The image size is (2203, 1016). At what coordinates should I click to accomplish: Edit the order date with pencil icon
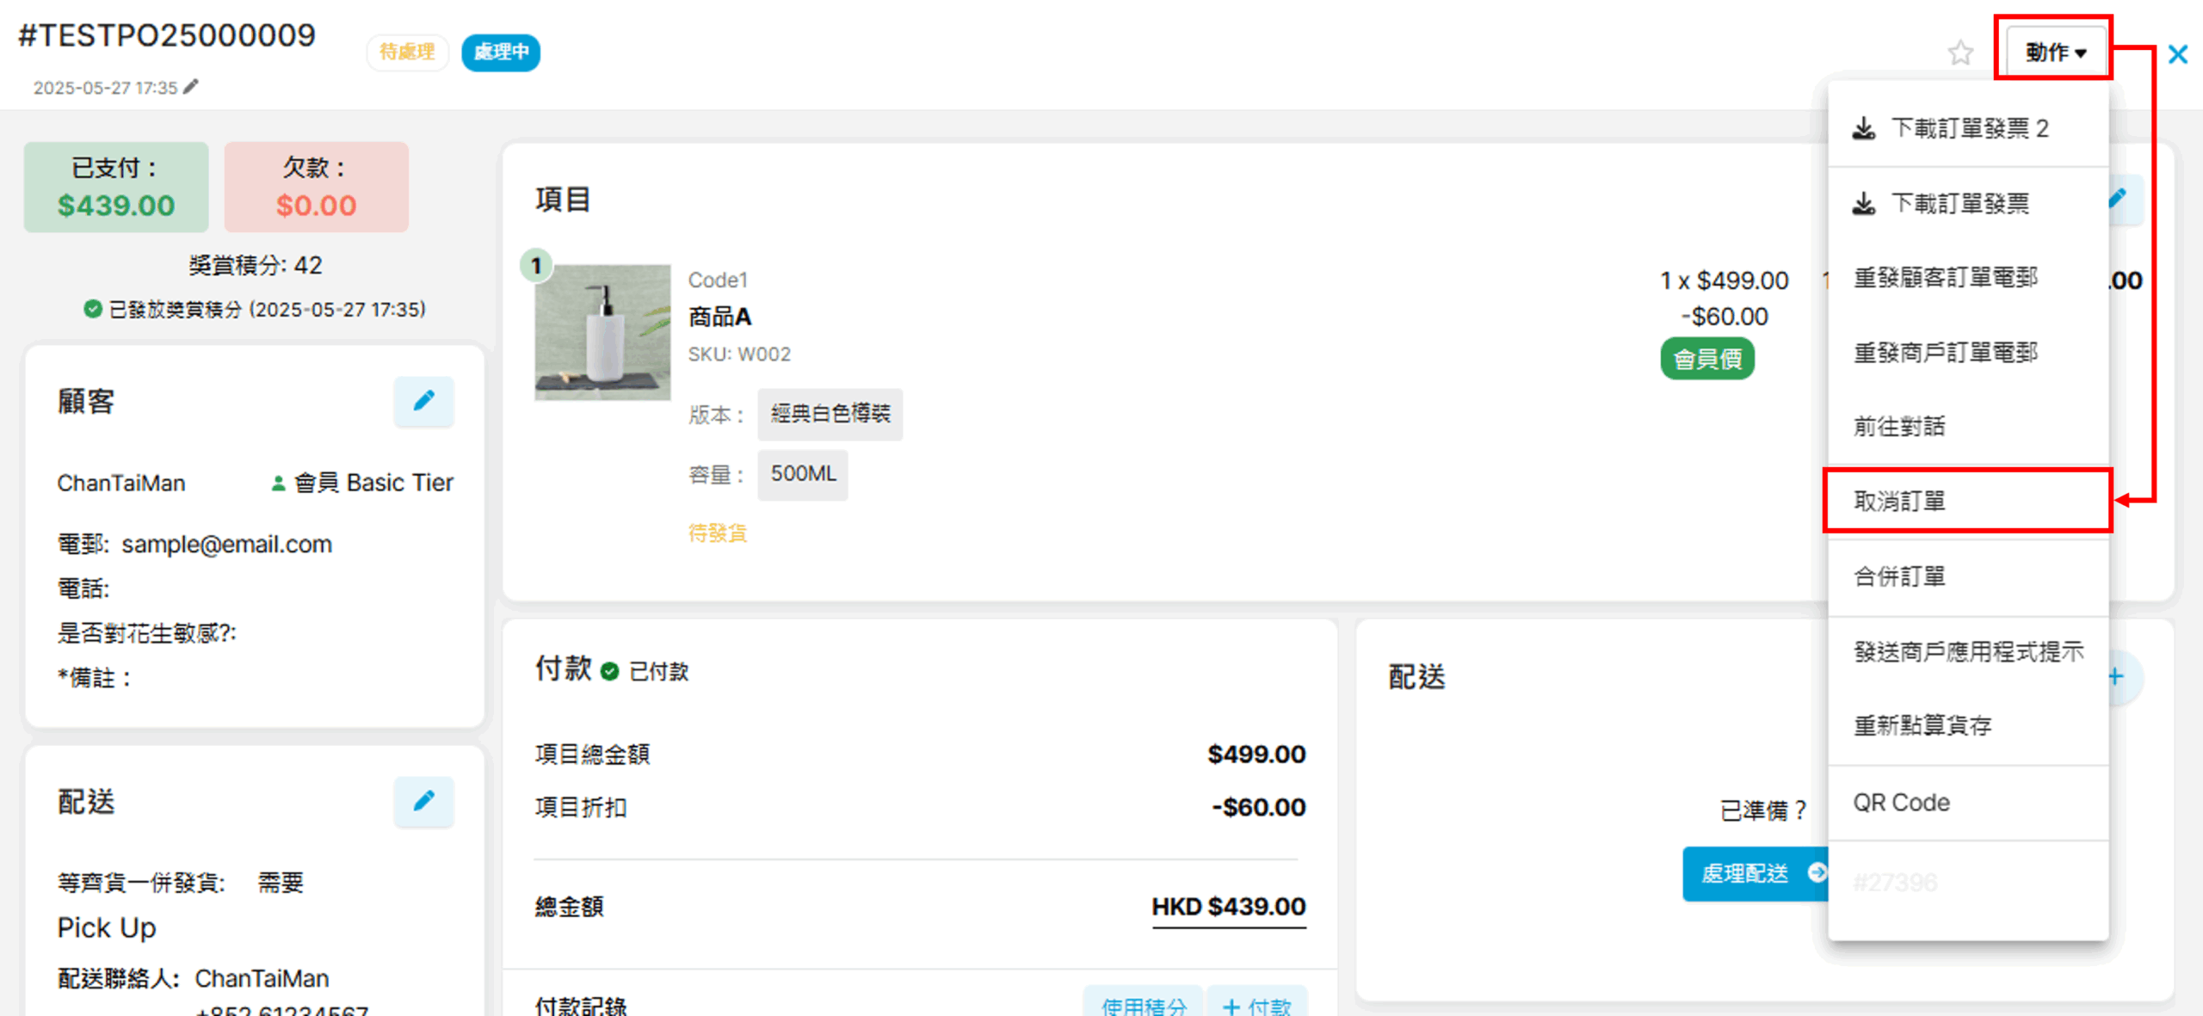point(191,87)
